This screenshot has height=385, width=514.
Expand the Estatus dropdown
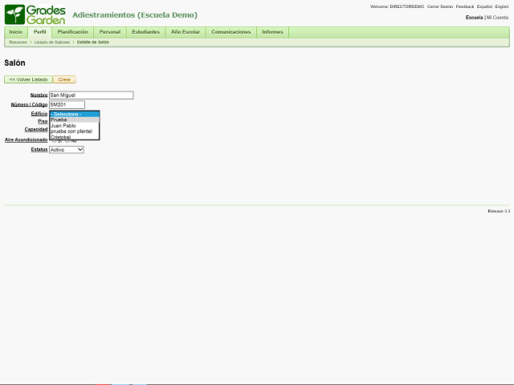[x=66, y=149]
